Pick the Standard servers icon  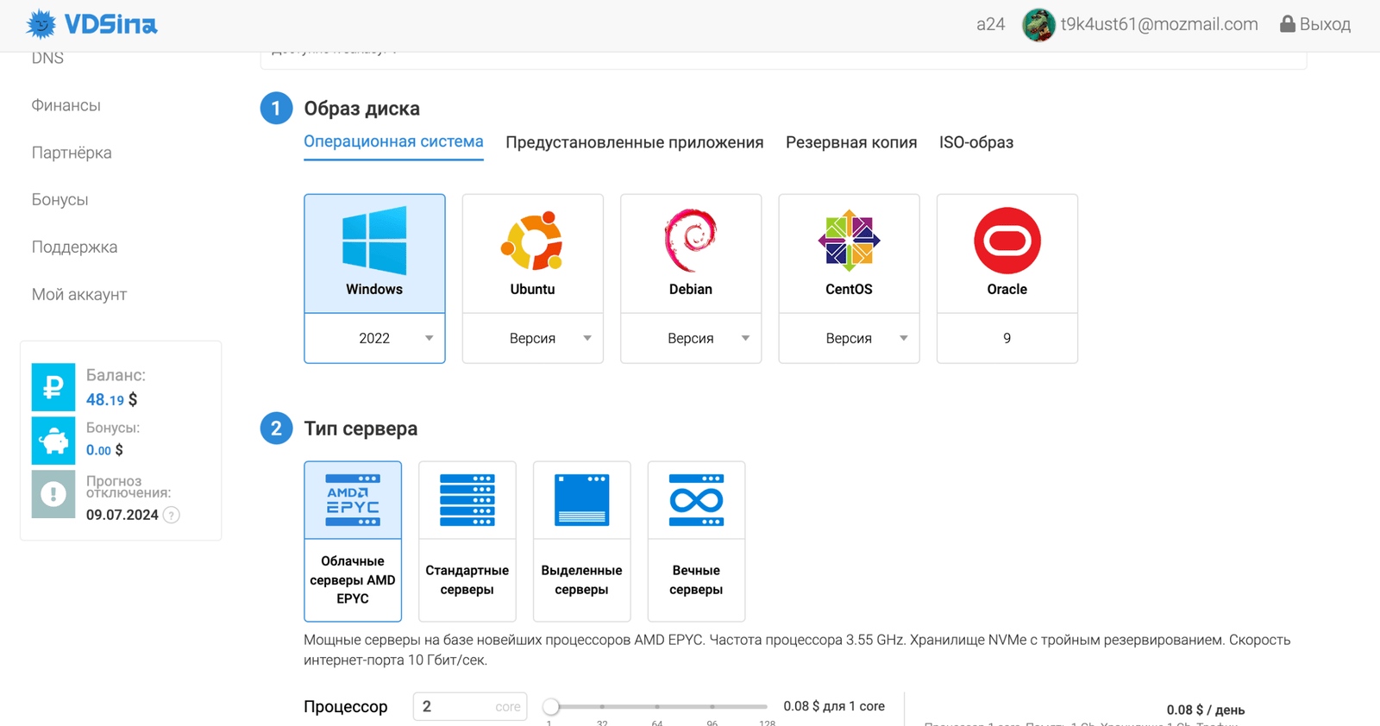(x=467, y=500)
